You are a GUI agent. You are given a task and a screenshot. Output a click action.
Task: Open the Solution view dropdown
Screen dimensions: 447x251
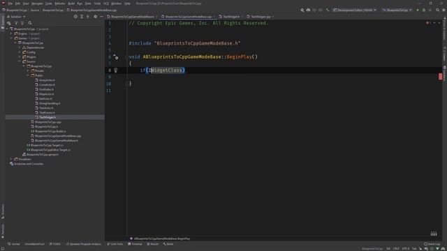(x=16, y=17)
